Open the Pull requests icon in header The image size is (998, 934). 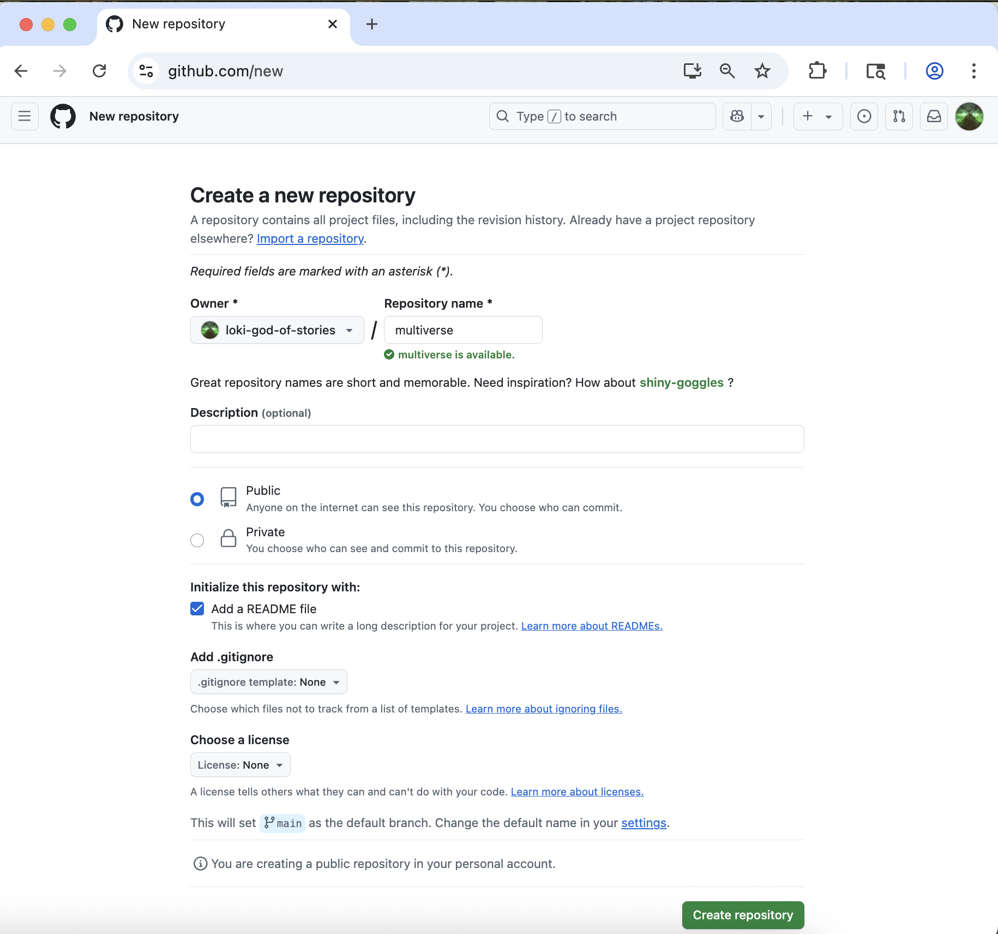[899, 116]
